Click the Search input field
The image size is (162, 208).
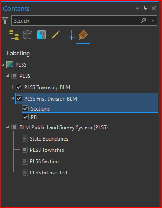[x=84, y=20]
